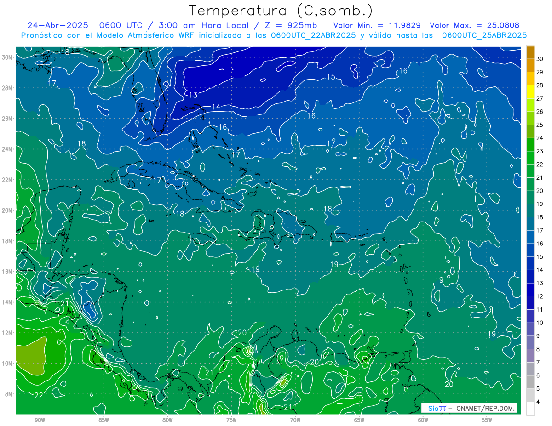Click the 80W longitude axis label
Viewport: 552px width, 426px height.
(x=167, y=420)
